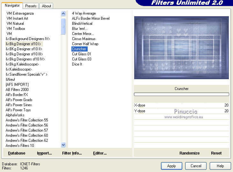
Task: Click the category list scroll up arrow
Action: tap(63, 14)
